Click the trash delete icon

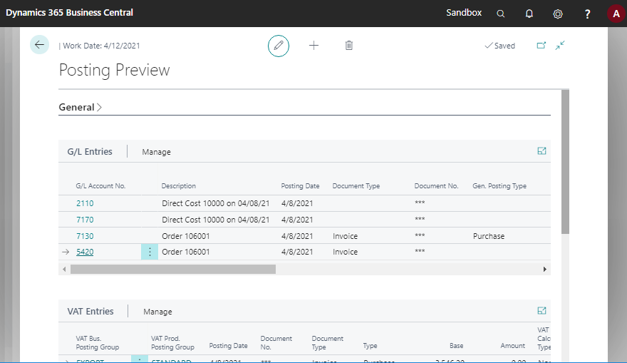click(x=349, y=46)
